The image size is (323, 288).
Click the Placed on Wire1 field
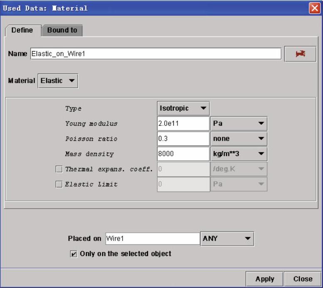pos(152,239)
